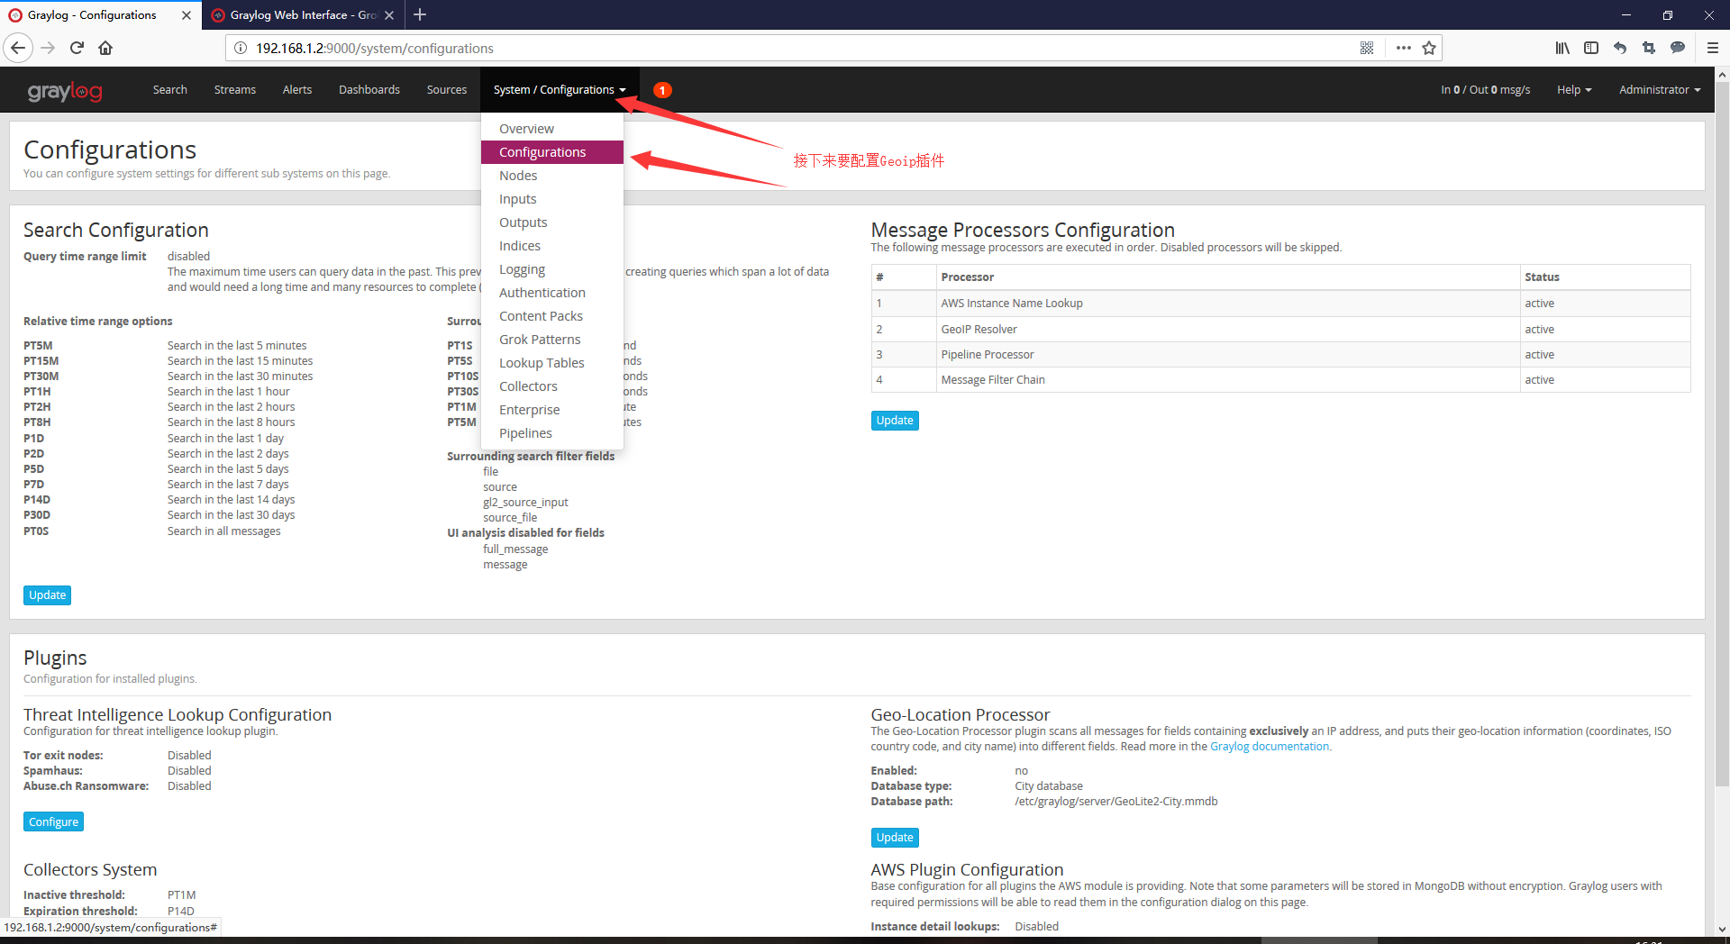The height and width of the screenshot is (944, 1730).
Task: Bookmark this page with the star icon
Action: click(x=1429, y=48)
